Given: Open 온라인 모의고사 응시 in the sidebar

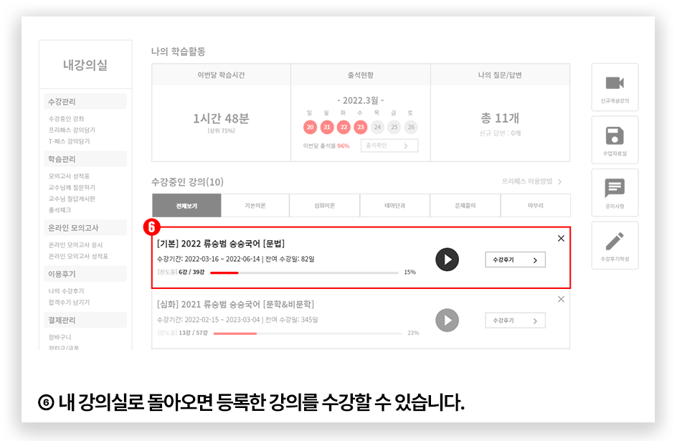Looking at the screenshot, I should coord(75,245).
